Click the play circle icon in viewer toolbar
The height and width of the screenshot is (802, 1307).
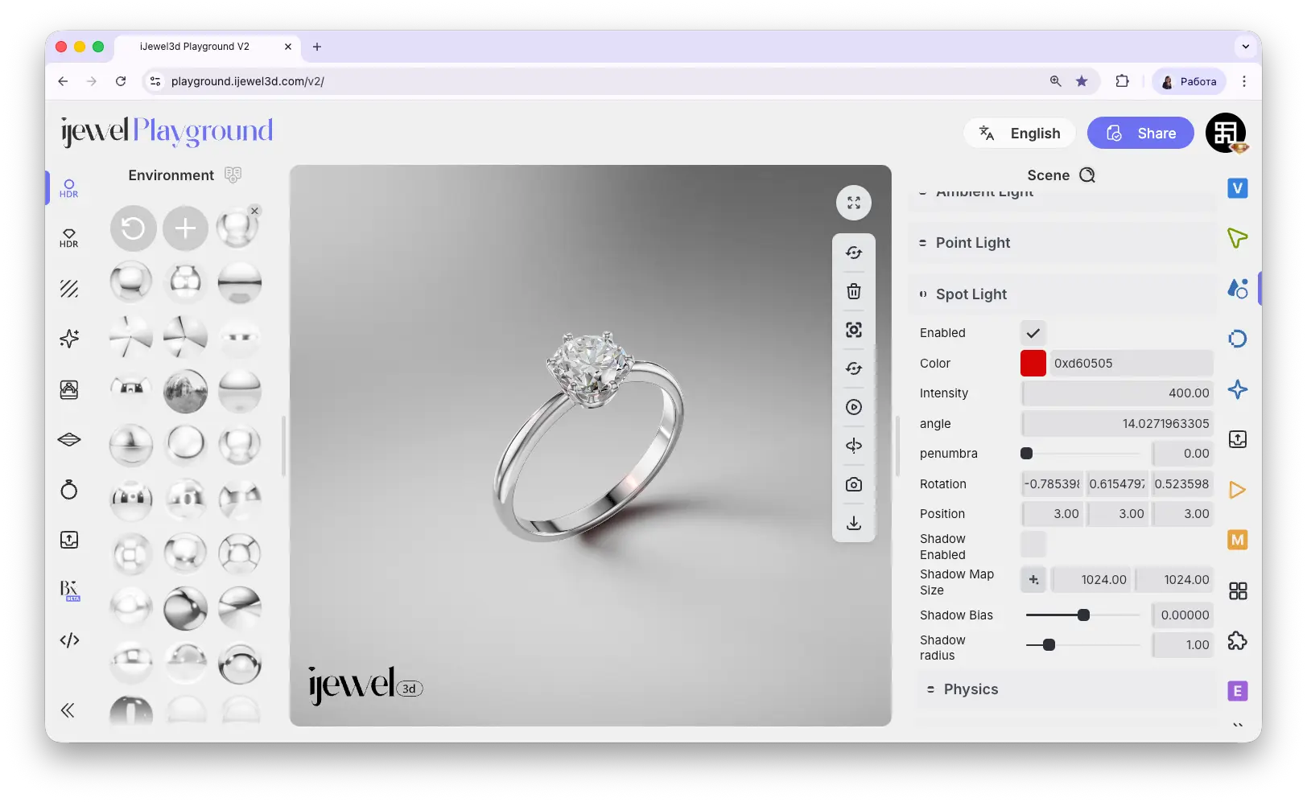(x=854, y=407)
